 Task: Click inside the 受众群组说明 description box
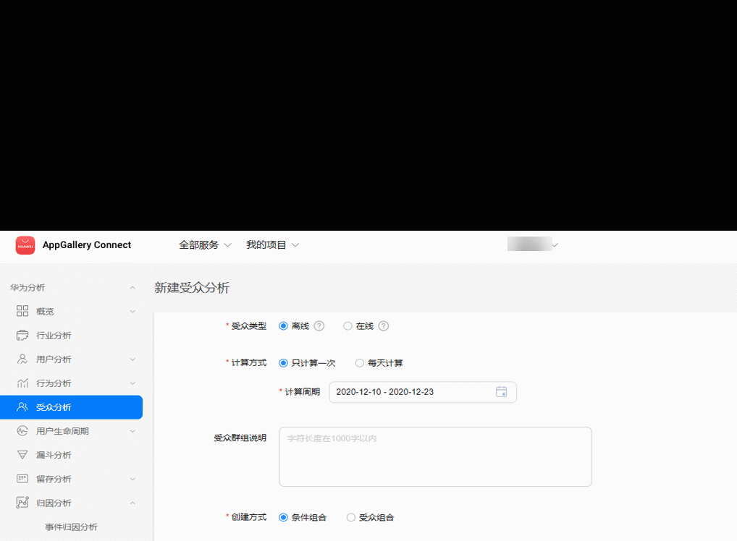click(434, 456)
